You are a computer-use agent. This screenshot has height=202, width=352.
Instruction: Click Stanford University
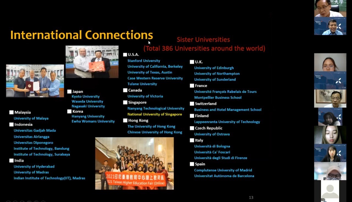[x=144, y=61]
